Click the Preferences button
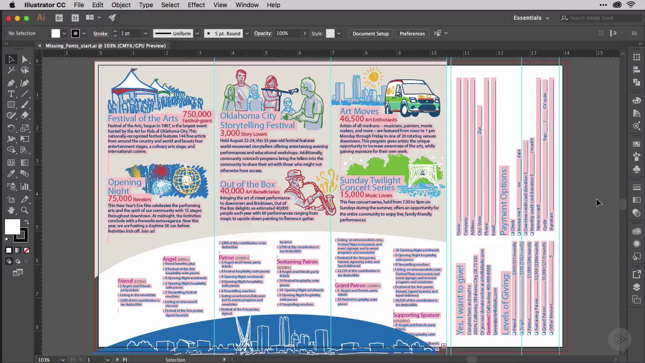The height and width of the screenshot is (363, 645). click(412, 33)
